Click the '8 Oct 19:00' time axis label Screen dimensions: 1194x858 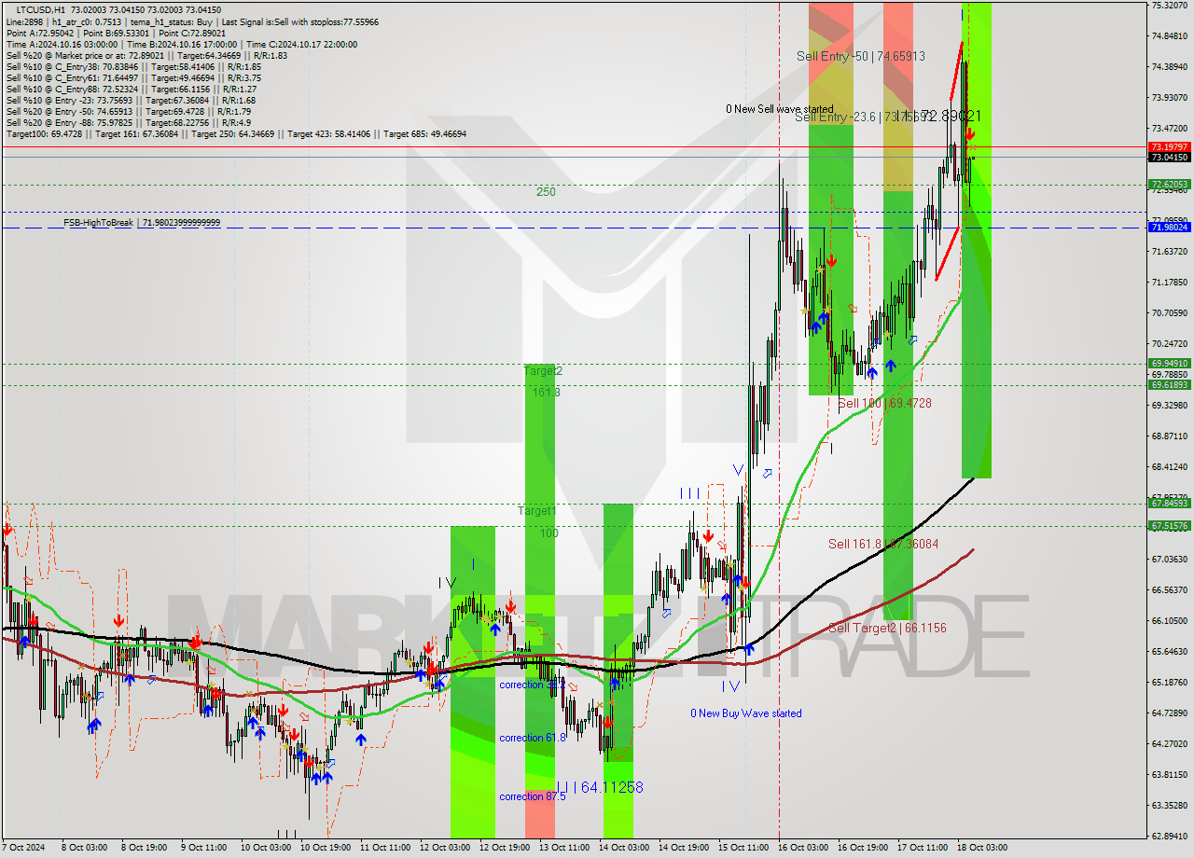coord(145,848)
